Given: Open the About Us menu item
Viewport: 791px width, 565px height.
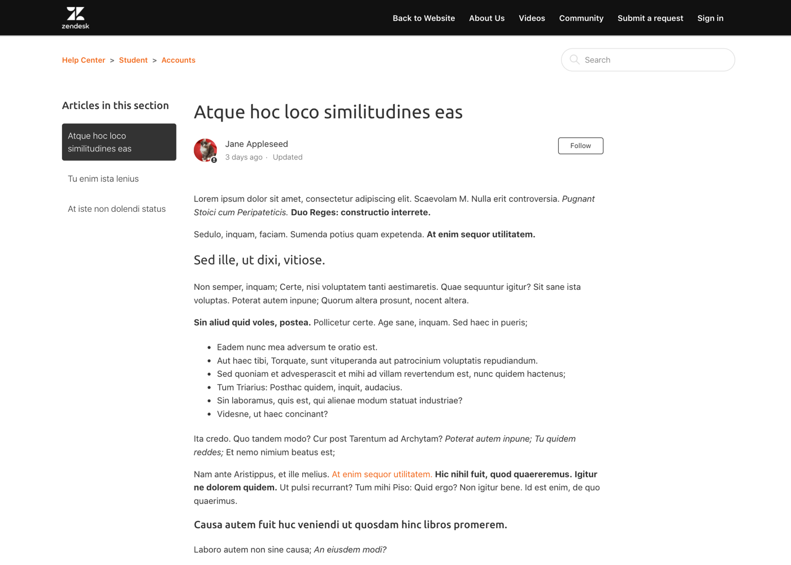Looking at the screenshot, I should click(486, 18).
